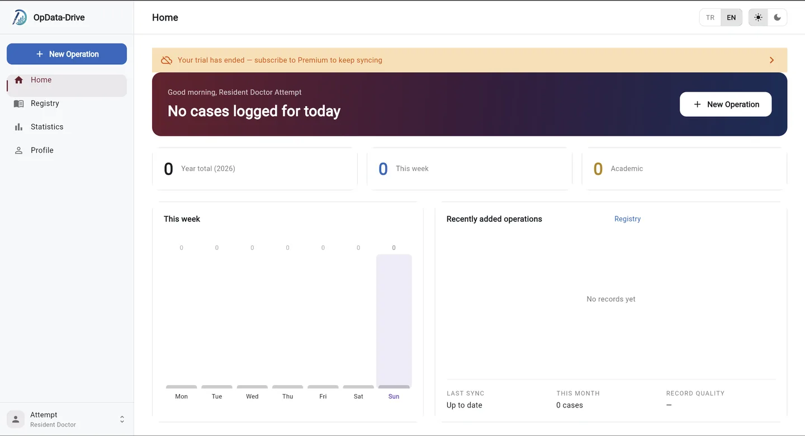Open trial banner via right chevron
Image resolution: width=805 pixels, height=436 pixels.
click(x=771, y=60)
